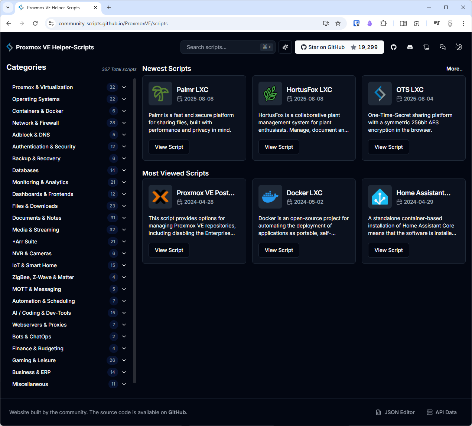Expand the IoT & Smart Home chevron
472x426 pixels.
click(124, 265)
